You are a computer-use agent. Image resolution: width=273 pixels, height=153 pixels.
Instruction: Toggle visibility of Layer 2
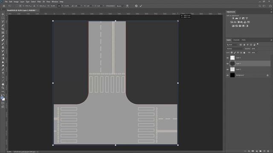click(x=227, y=69)
